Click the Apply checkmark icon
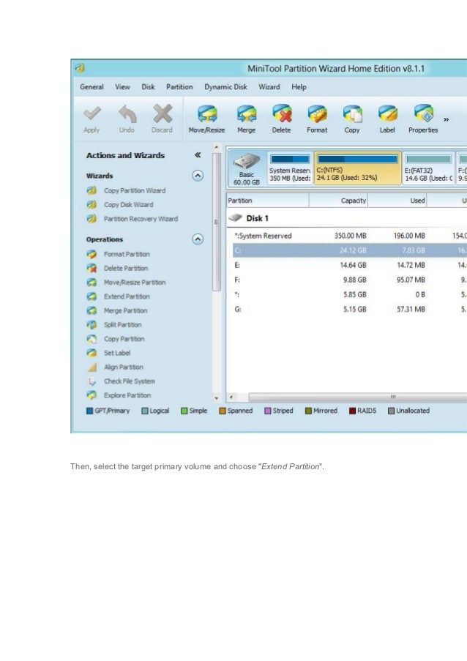Screen dimensions: 467x661 pyautogui.click(x=91, y=113)
